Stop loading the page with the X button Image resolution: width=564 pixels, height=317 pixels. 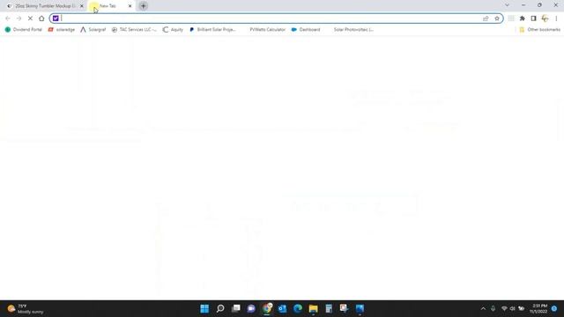click(x=30, y=18)
